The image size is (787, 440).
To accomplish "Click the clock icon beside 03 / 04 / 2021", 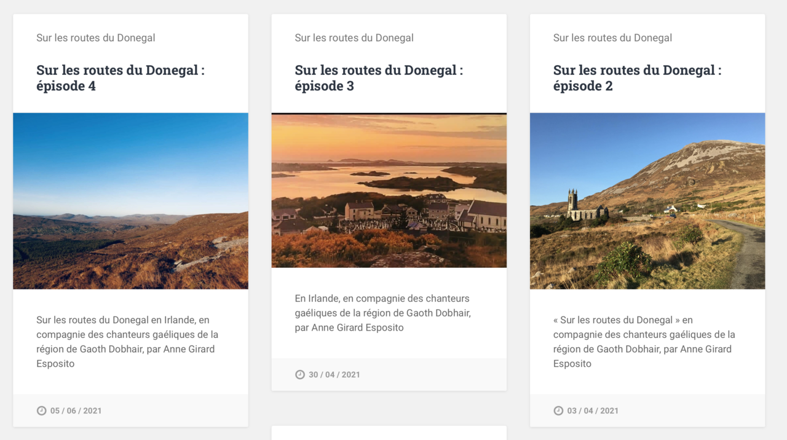I will pos(558,411).
